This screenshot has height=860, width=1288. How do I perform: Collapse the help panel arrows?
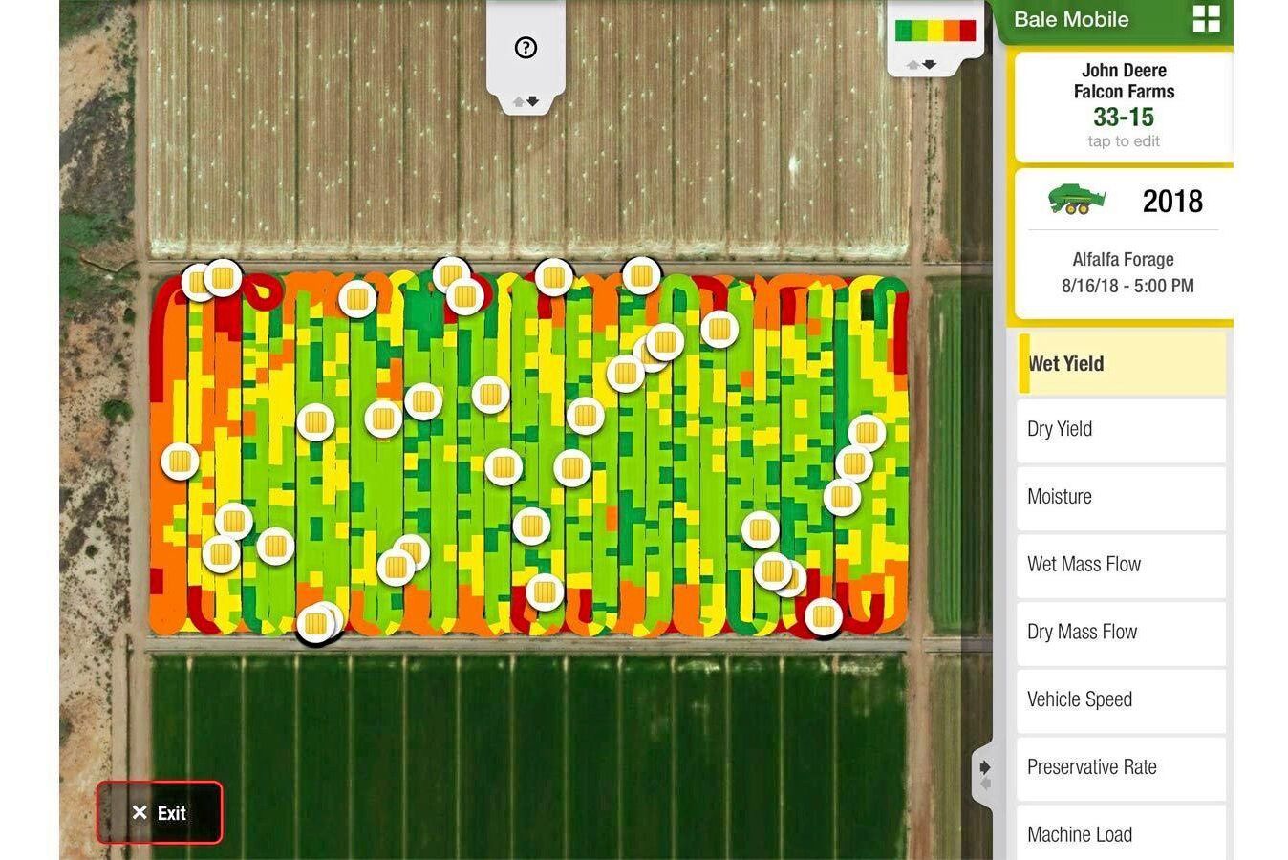point(526,101)
